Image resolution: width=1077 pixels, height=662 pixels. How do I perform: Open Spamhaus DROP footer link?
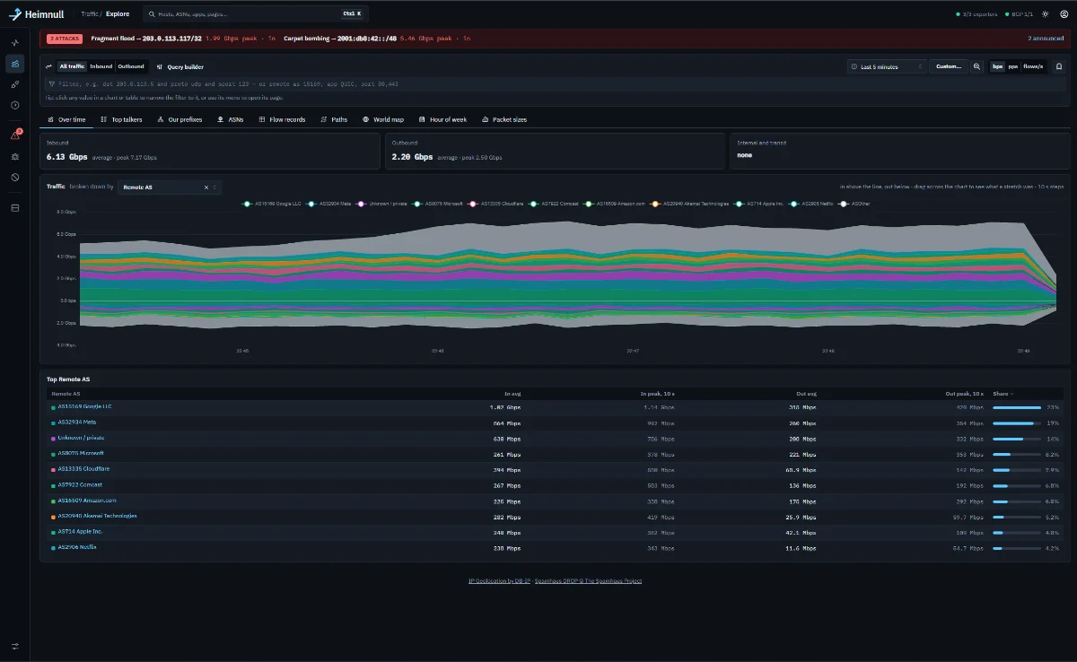point(588,580)
